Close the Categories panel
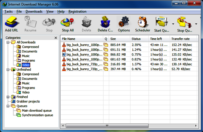The width and height of the screenshot is (203, 132). tap(56, 38)
